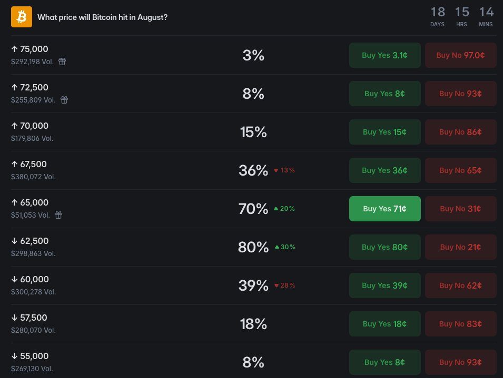
Task: Buy Yes 80¢ on the 62,500 outcome
Action: coord(384,247)
